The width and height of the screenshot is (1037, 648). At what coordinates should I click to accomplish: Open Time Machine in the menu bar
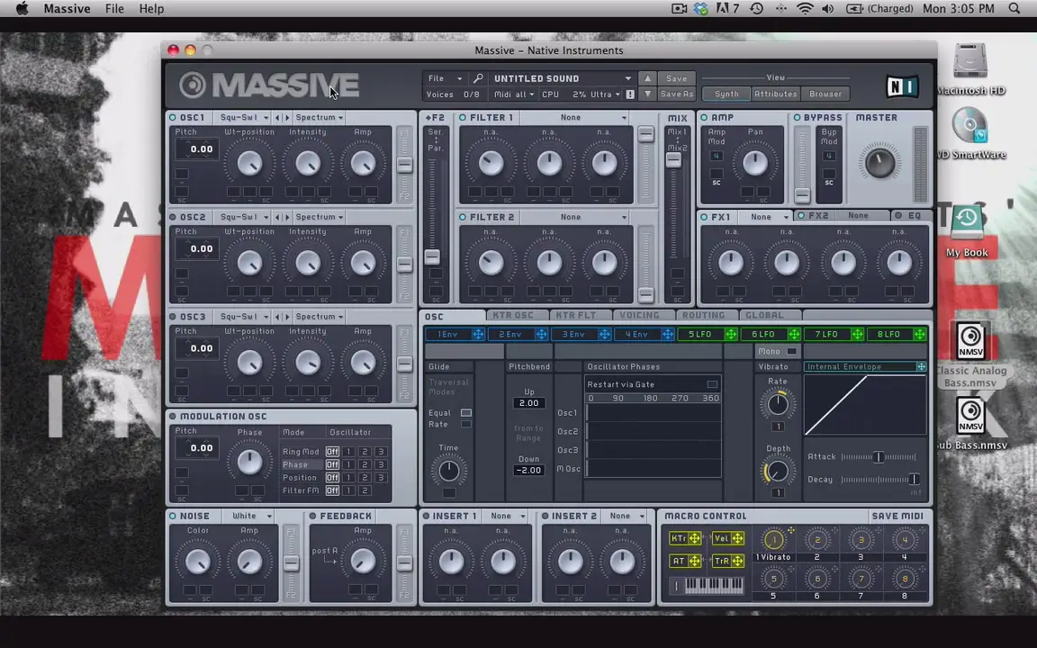(x=756, y=9)
